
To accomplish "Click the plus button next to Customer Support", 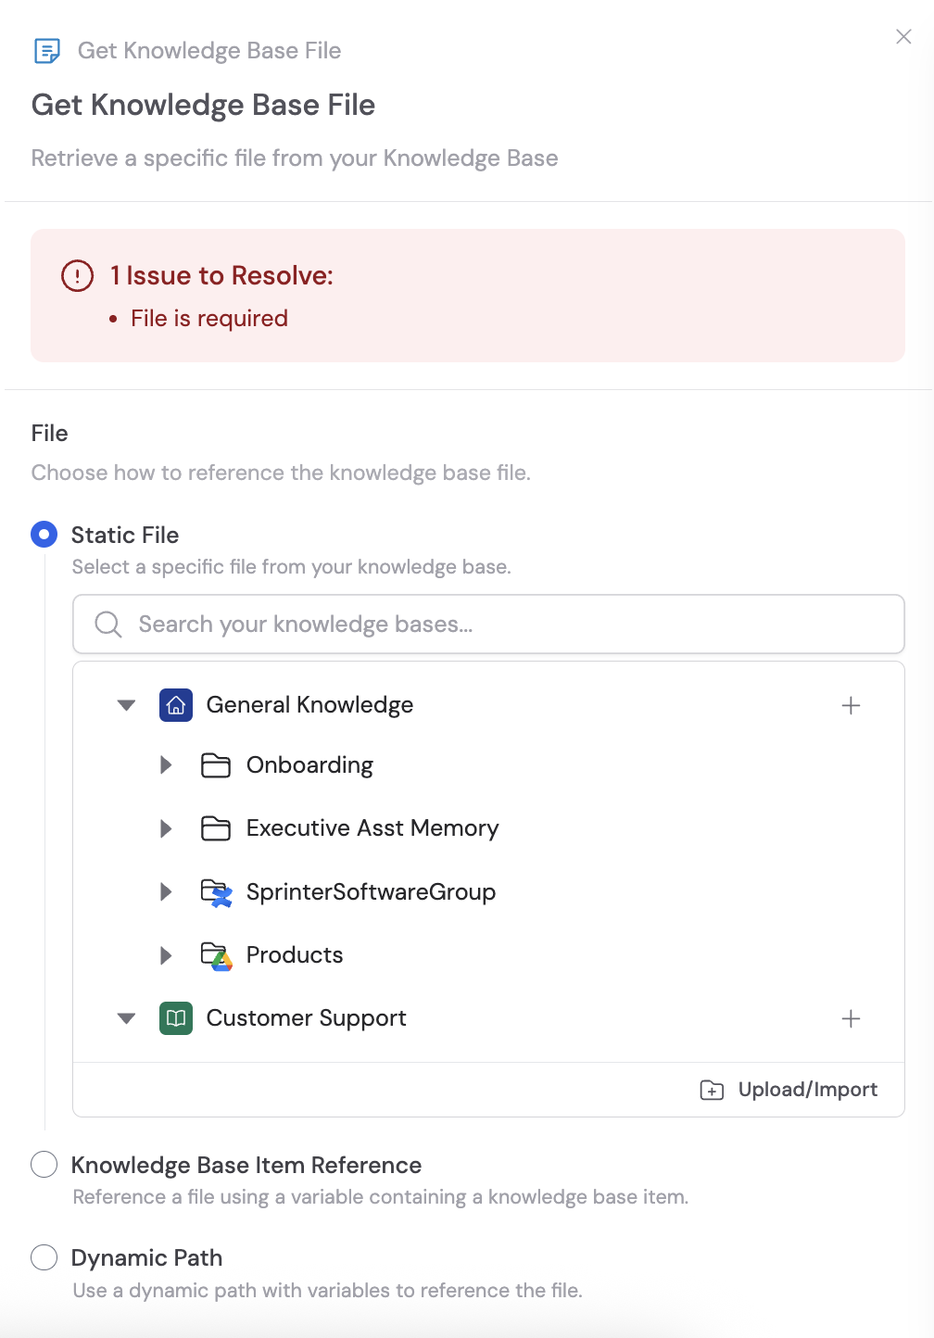I will click(x=851, y=1017).
